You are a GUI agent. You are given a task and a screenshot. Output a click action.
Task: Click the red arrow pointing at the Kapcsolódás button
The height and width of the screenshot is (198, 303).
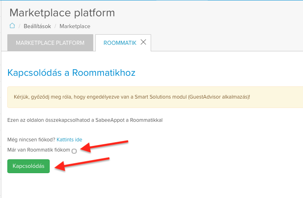point(82,164)
